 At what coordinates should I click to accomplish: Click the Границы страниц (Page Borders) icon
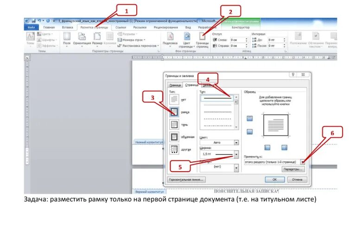pyautogui.click(x=202, y=36)
